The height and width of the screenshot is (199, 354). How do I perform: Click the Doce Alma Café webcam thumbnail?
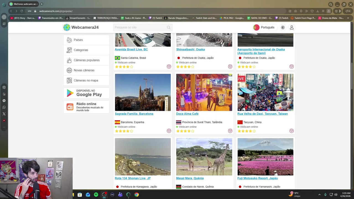click(204, 92)
